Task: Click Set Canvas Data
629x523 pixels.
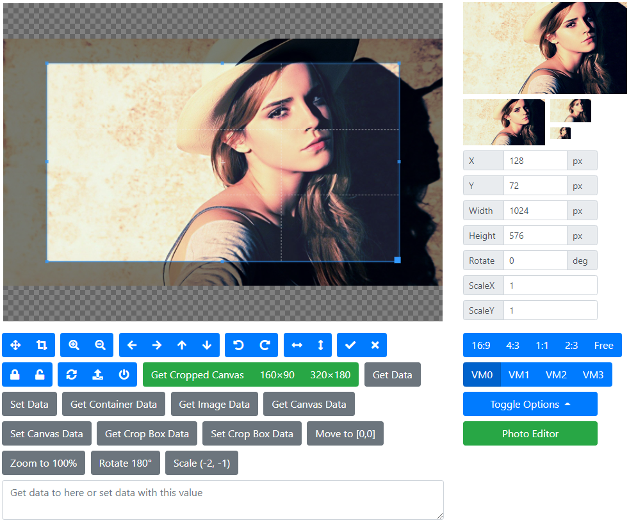Action: pos(47,433)
